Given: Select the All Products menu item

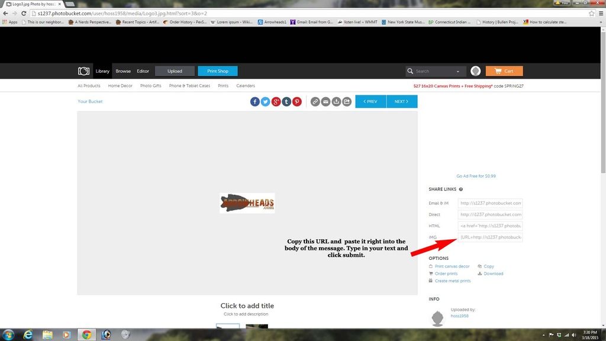Looking at the screenshot, I should (89, 86).
